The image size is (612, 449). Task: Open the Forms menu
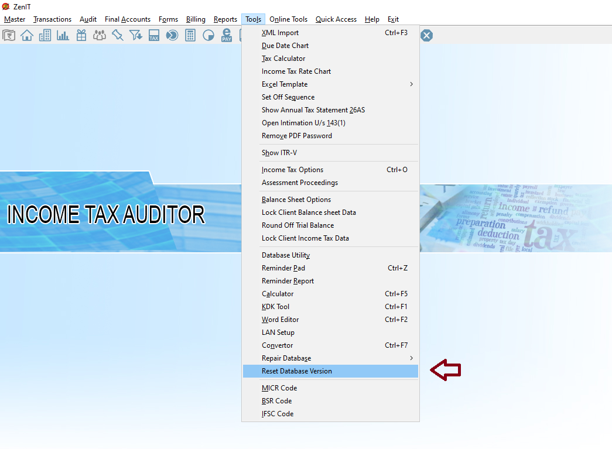click(168, 19)
